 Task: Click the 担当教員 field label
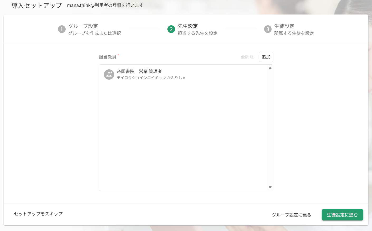(108, 57)
